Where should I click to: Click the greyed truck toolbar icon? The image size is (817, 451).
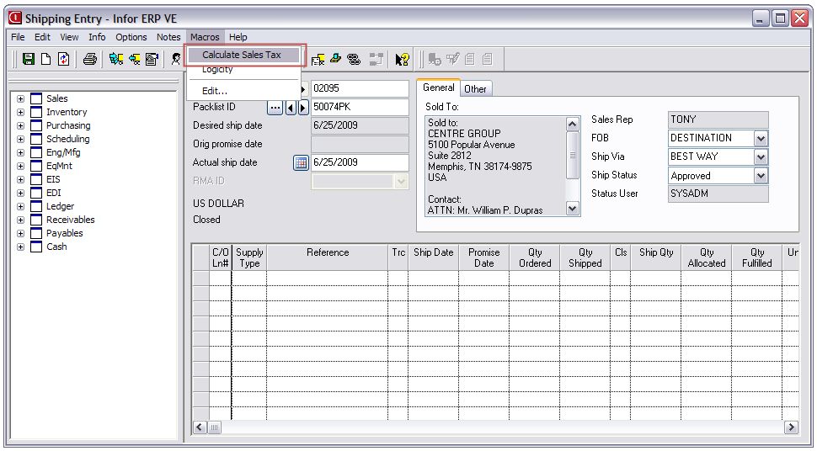[435, 59]
